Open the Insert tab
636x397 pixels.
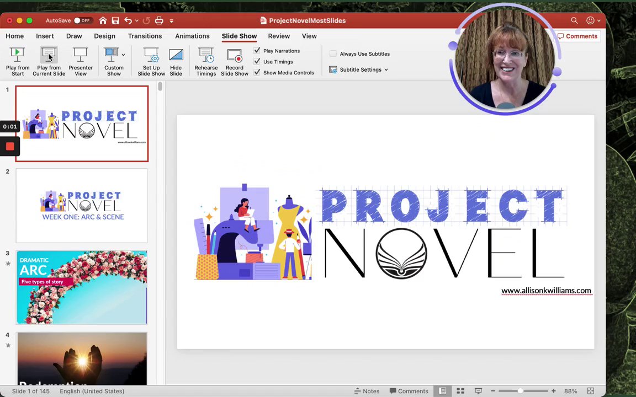click(x=45, y=36)
